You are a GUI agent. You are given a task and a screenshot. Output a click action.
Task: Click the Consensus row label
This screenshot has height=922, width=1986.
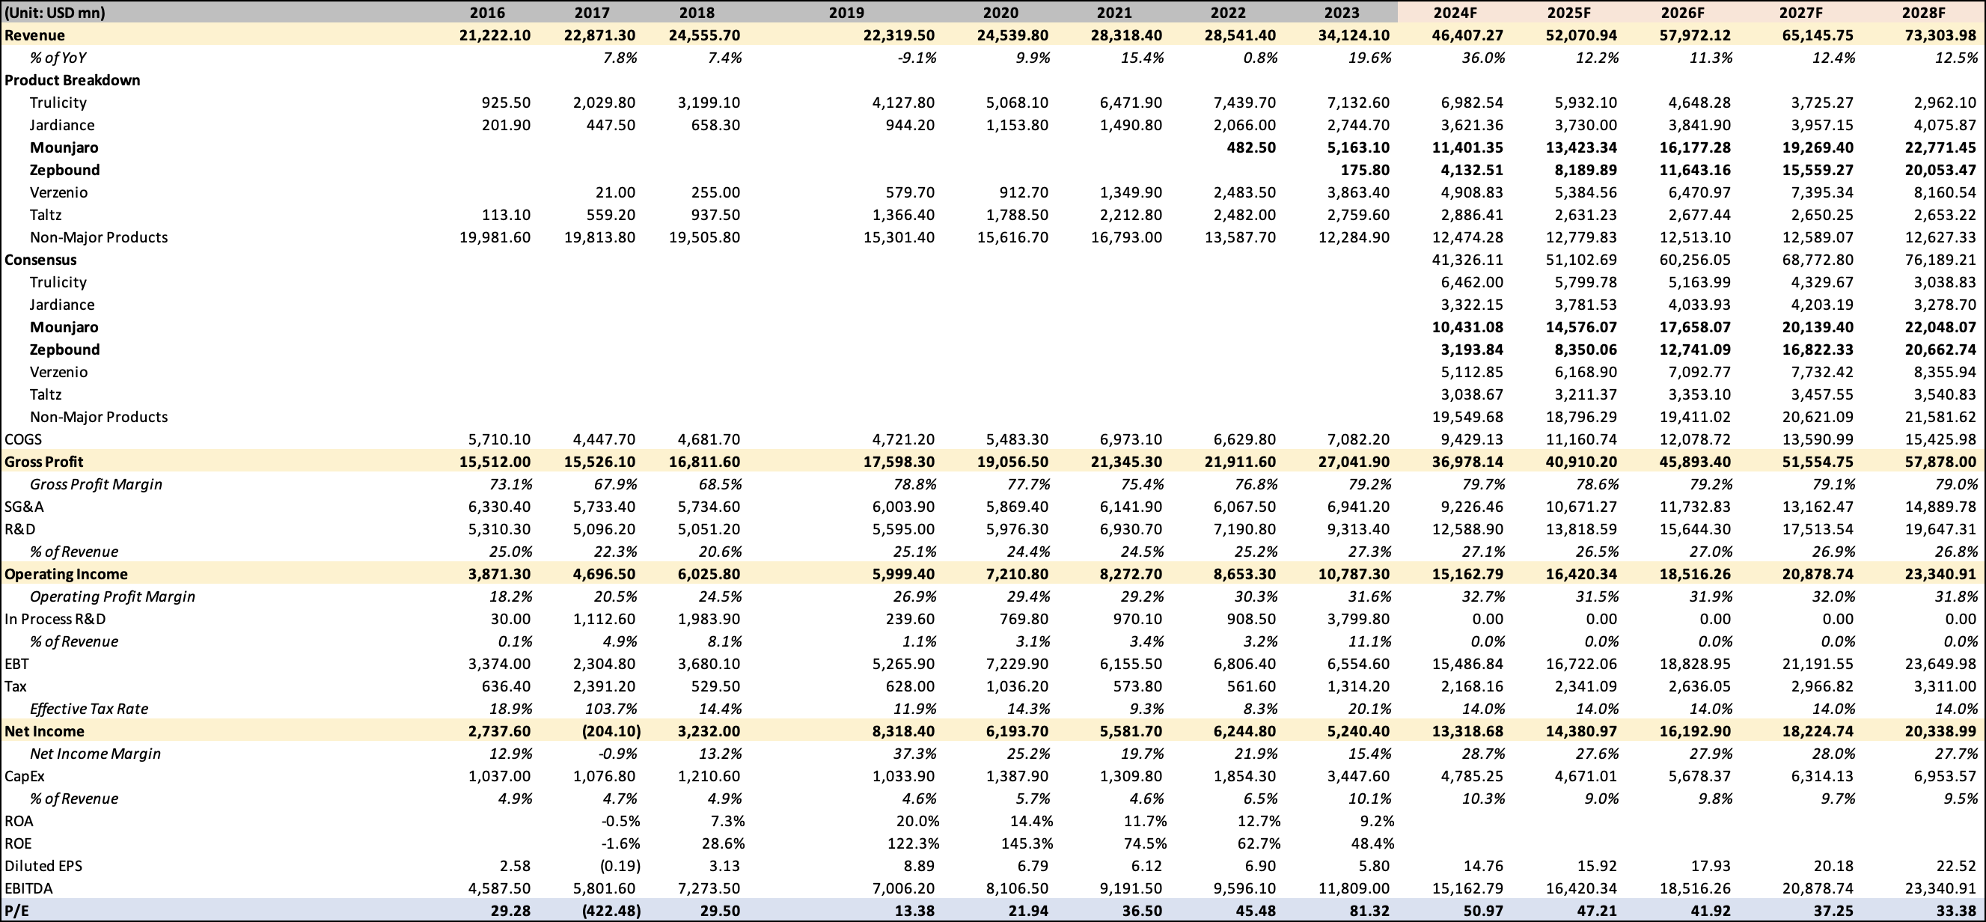(x=41, y=259)
